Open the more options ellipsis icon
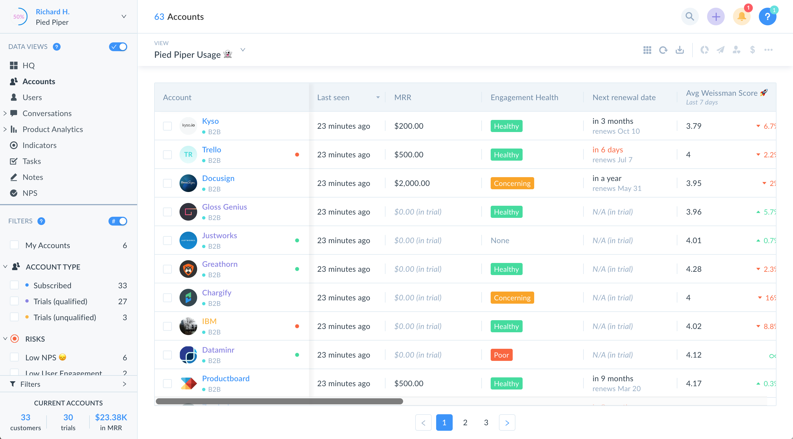This screenshot has height=439, width=793. (768, 50)
